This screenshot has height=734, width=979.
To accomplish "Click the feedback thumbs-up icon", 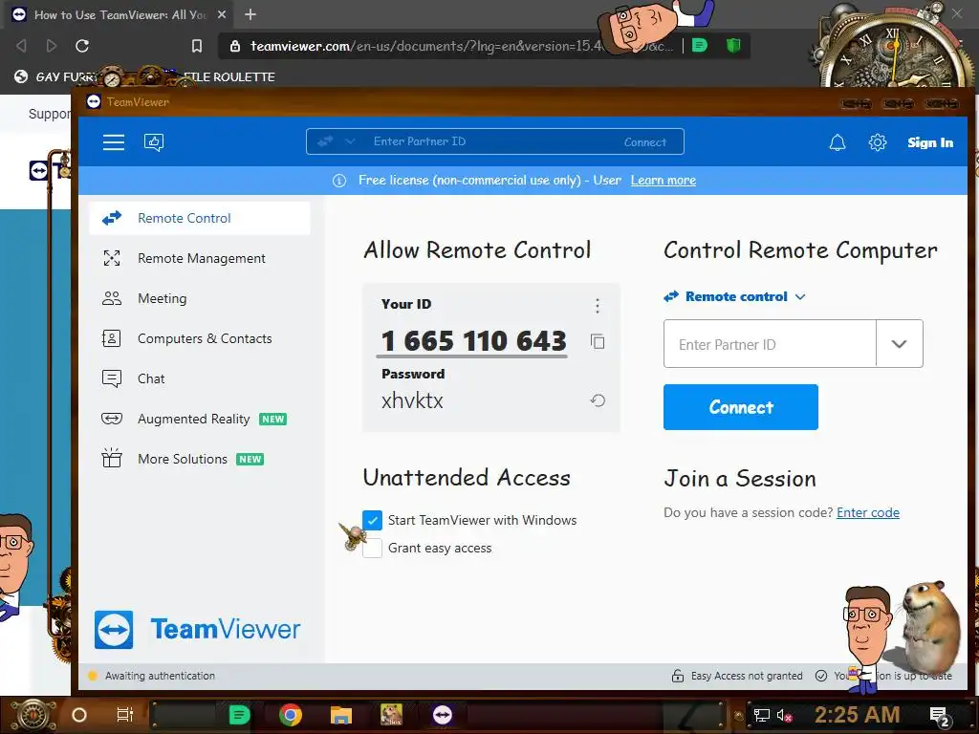I will [154, 142].
